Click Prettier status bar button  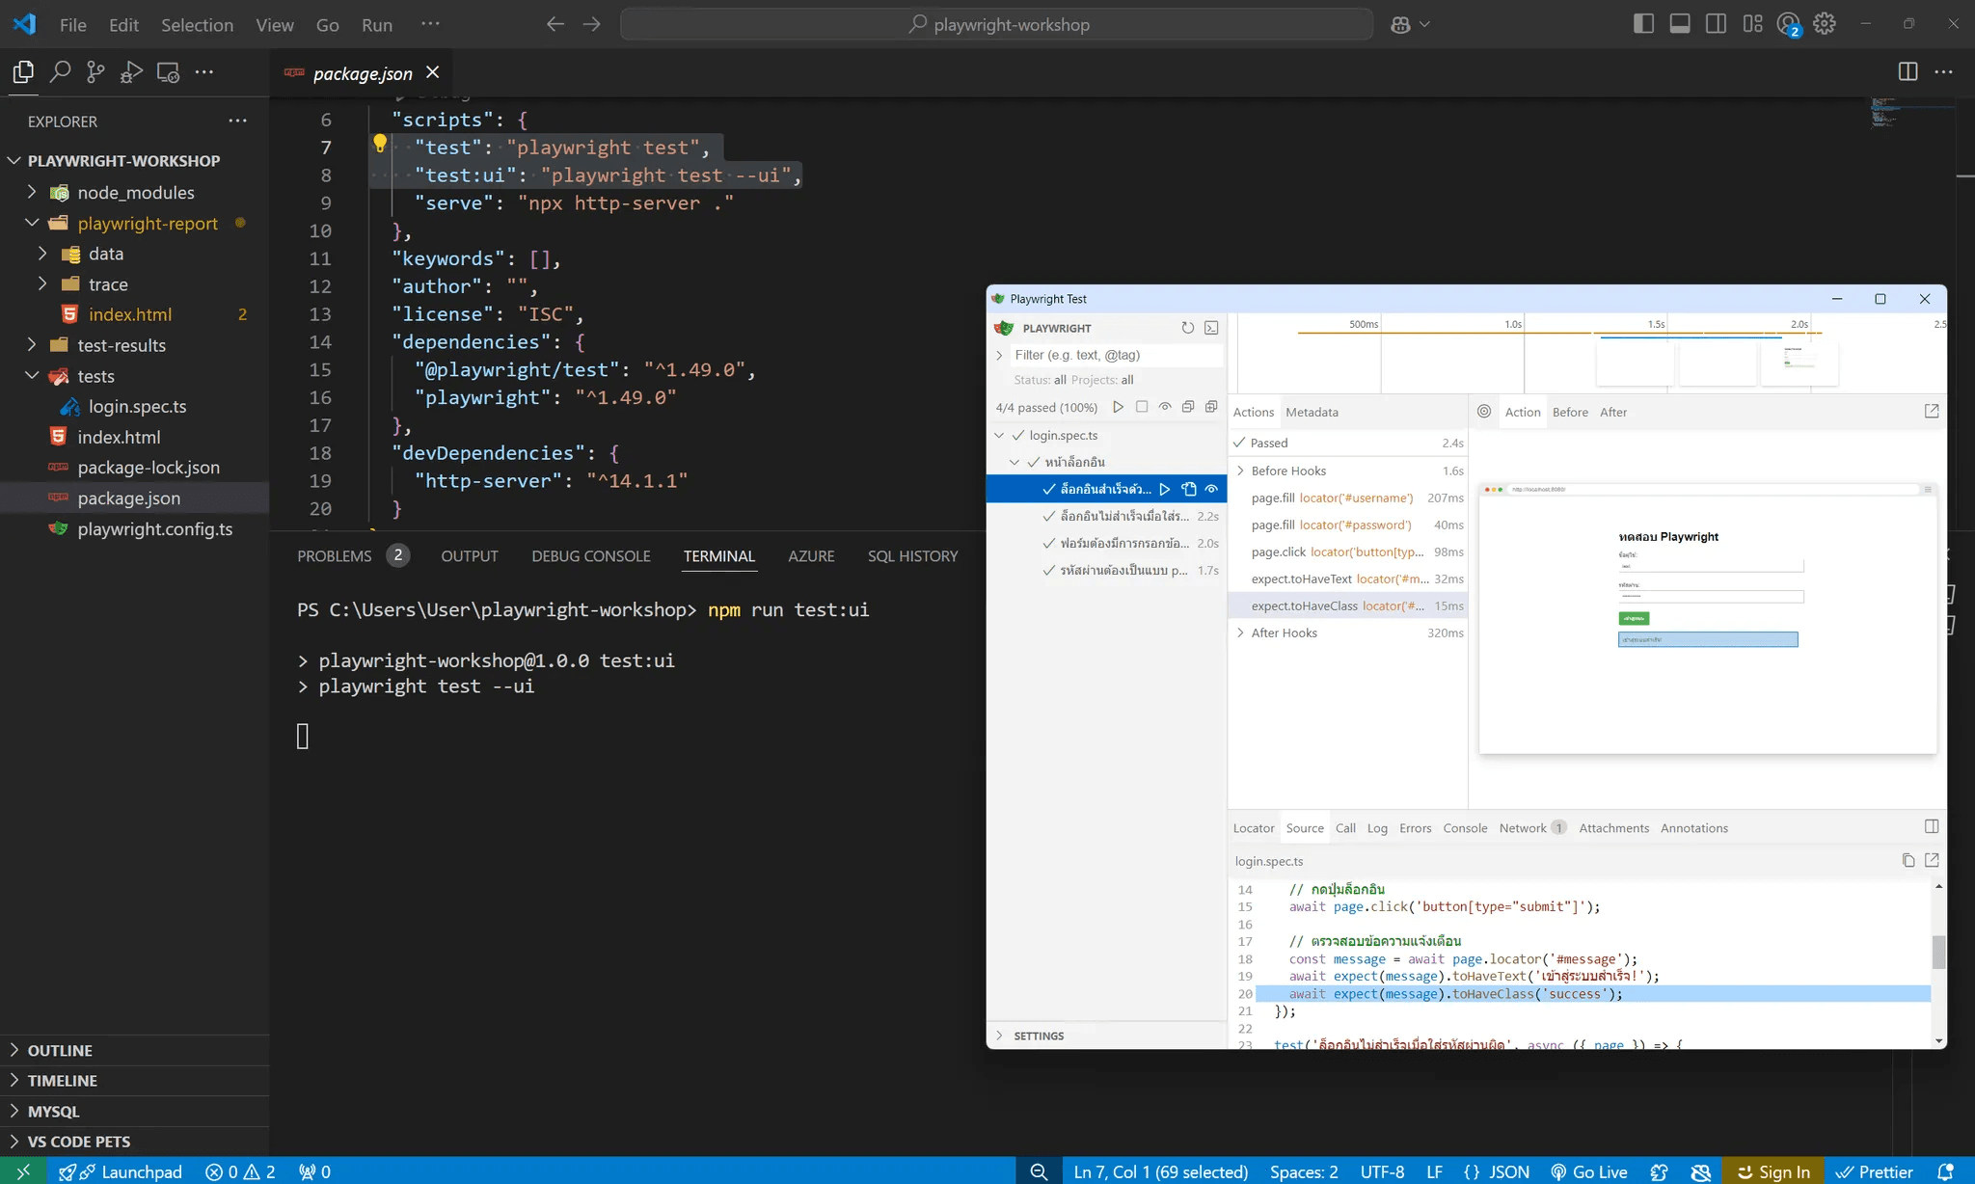pos(1875,1171)
